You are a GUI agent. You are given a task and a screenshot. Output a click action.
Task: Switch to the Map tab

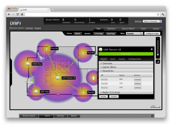(x=99, y=29)
